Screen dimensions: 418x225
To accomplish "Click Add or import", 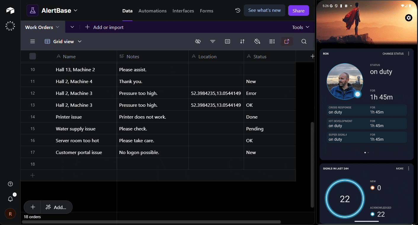I will [104, 27].
